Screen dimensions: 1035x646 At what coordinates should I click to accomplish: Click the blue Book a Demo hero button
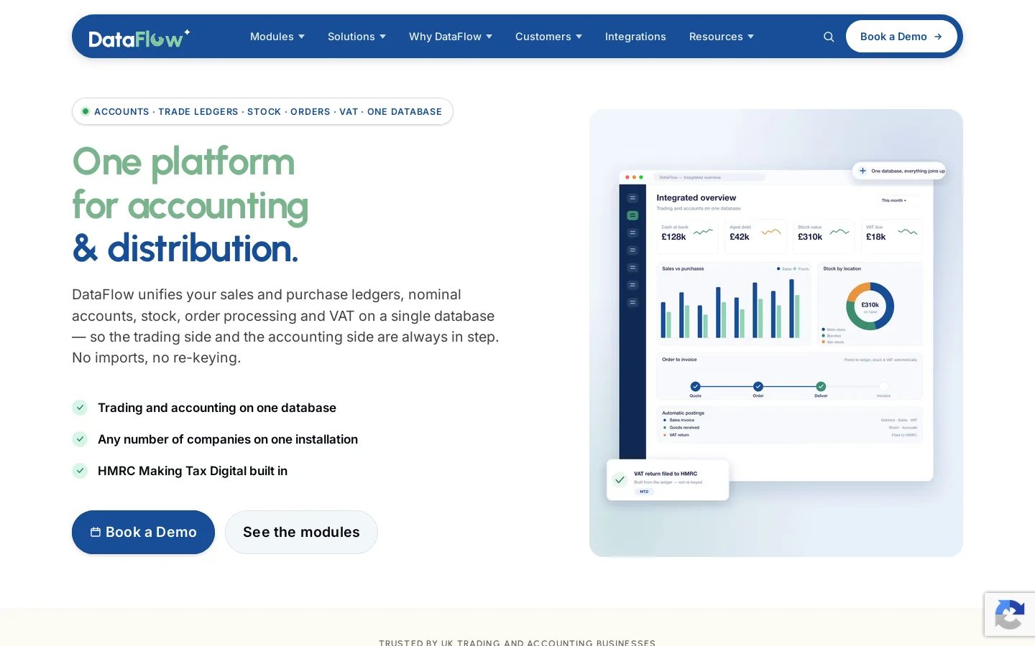(x=144, y=532)
